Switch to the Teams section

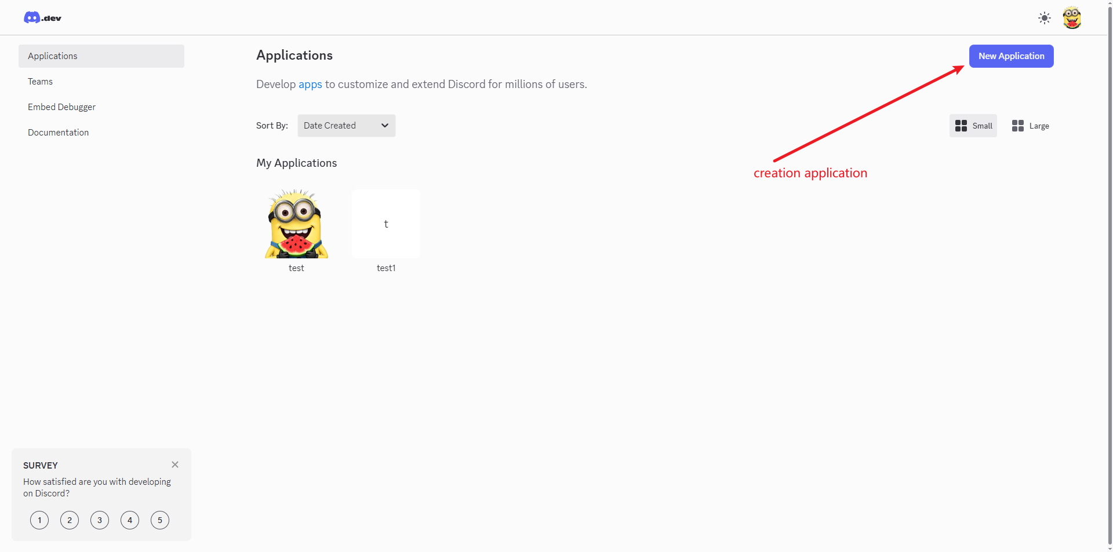click(40, 81)
